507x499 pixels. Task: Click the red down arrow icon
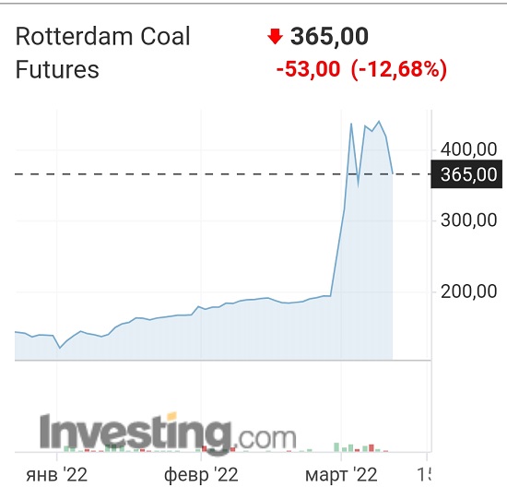pyautogui.click(x=276, y=36)
